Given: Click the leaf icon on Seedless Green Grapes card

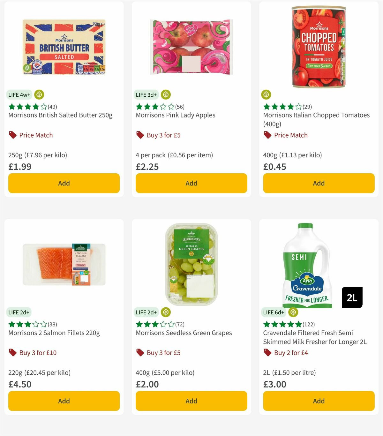Looking at the screenshot, I should (x=166, y=312).
